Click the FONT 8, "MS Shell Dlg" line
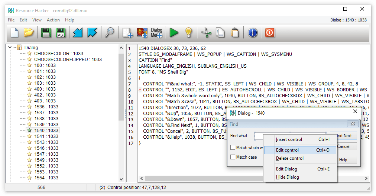 163,72
